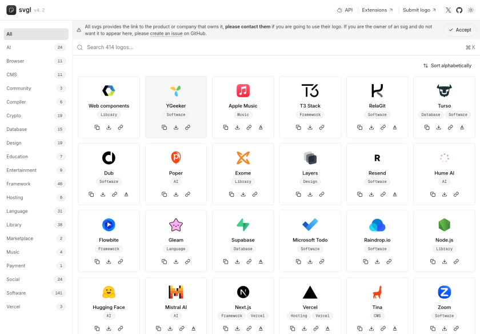Click the Submit logo link

[419, 10]
